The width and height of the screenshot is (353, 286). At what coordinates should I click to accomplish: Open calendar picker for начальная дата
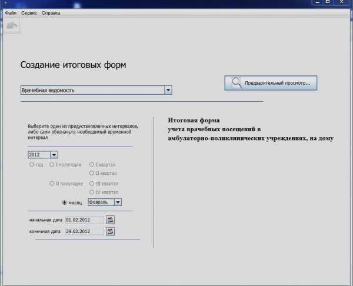pyautogui.click(x=110, y=220)
